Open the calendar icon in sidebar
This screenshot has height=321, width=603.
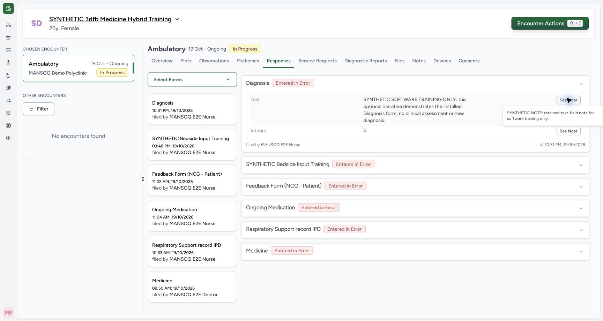pyautogui.click(x=8, y=38)
